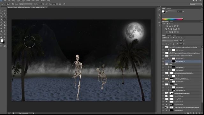Image resolution: width=204 pixels, height=115 pixels.
Task: Switch to the Channels tab
Action: click(x=169, y=35)
